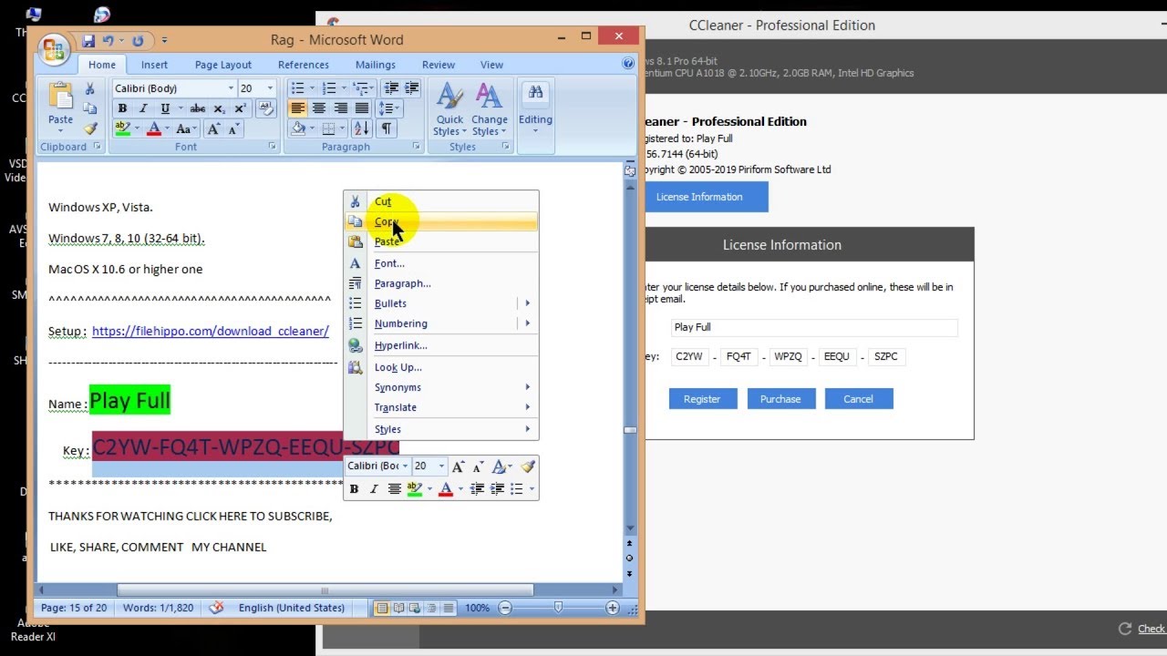Open the Insert ribbon tab

(154, 65)
